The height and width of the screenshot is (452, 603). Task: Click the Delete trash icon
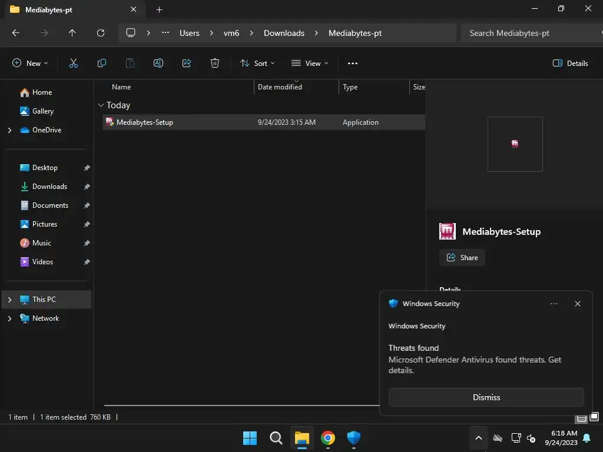(215, 64)
